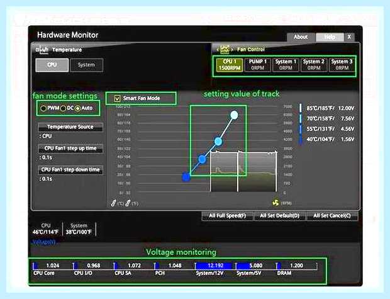Click the Hardware Monitor title
The image size is (390, 299).
tap(67, 35)
